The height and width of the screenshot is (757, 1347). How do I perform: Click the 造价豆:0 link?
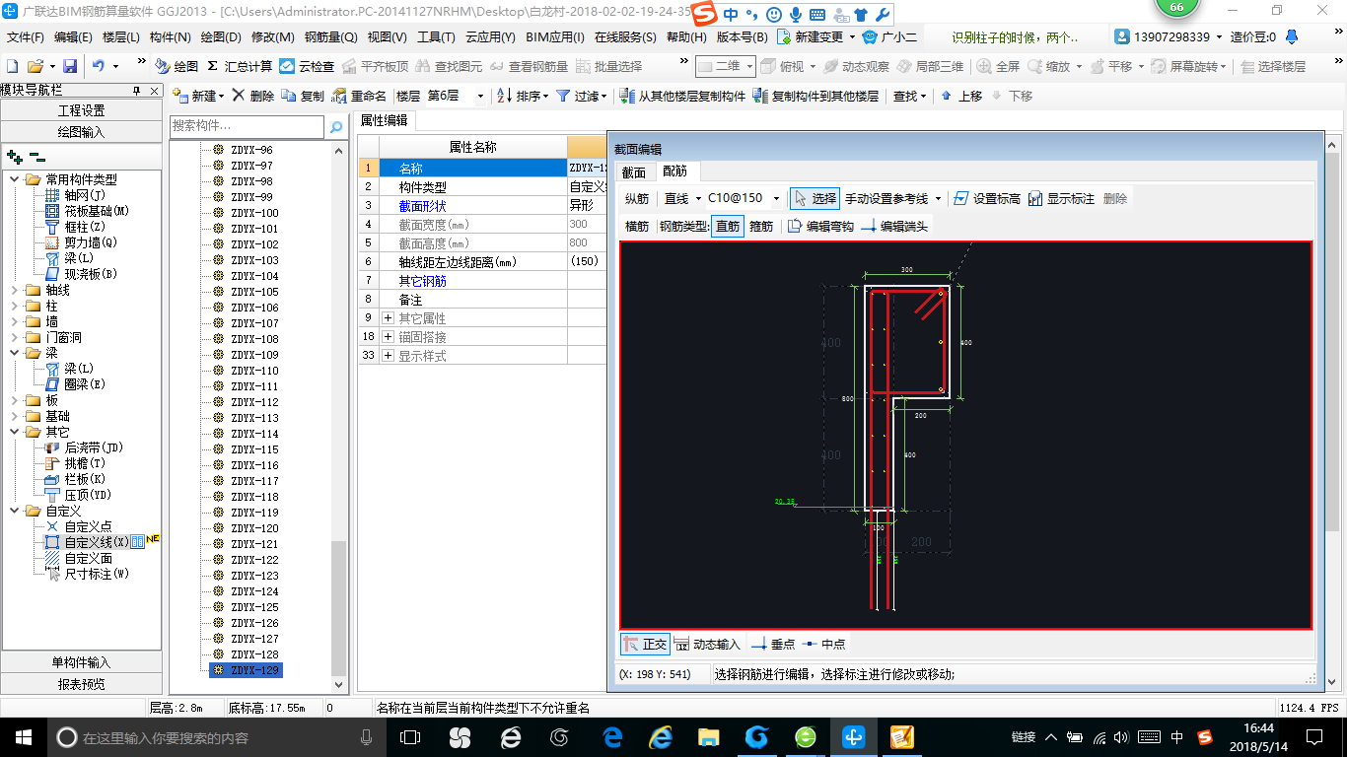click(1252, 37)
